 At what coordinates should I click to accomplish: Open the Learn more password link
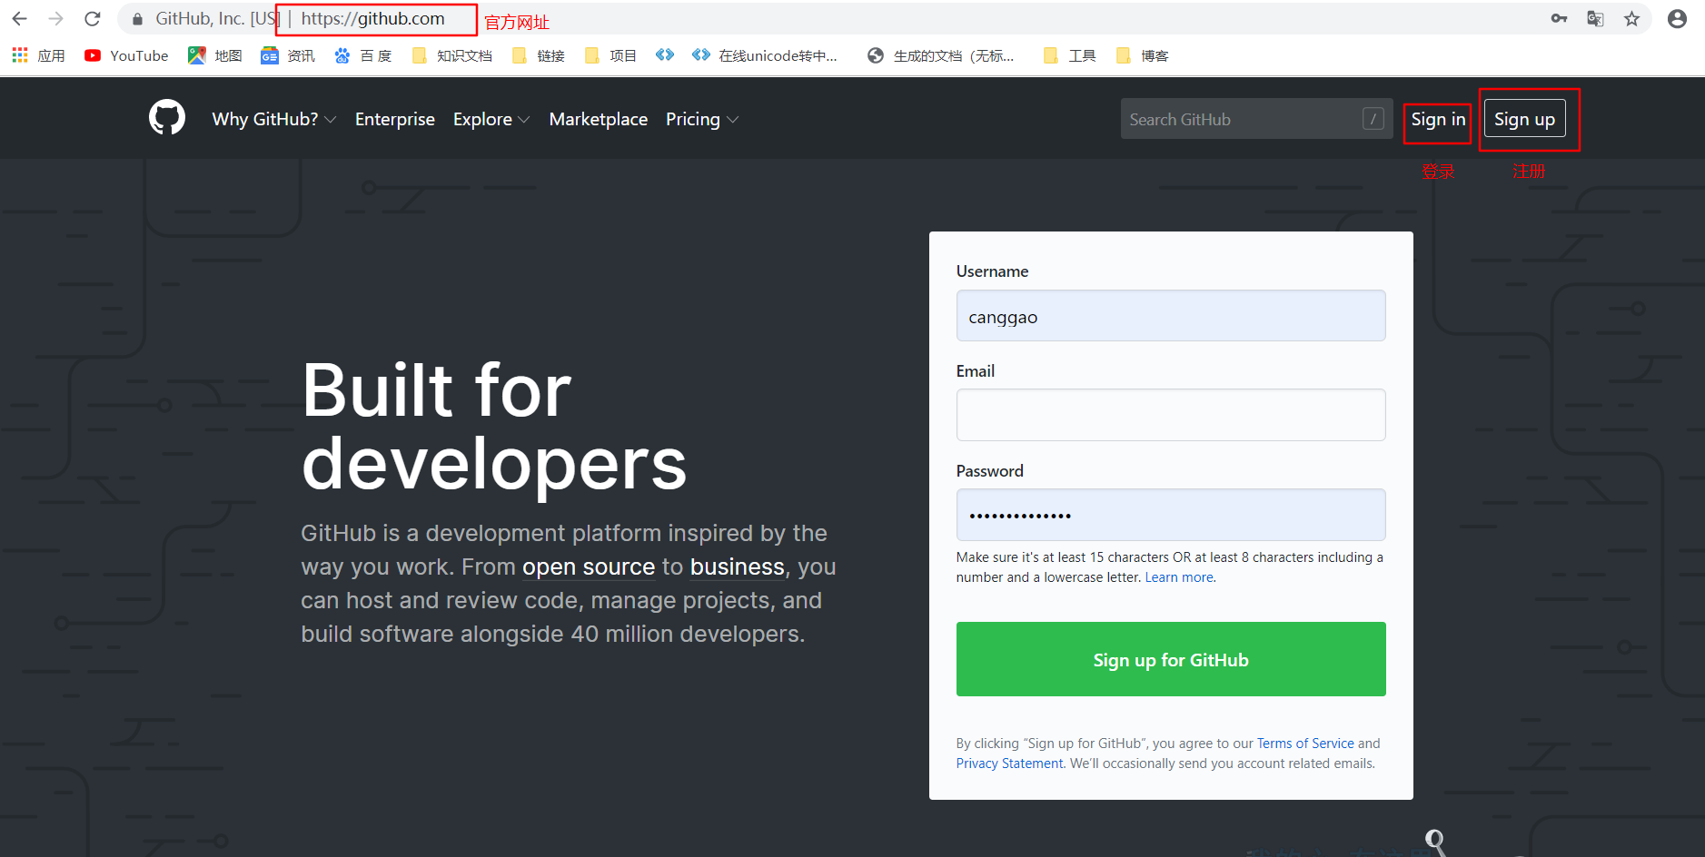[1179, 577]
